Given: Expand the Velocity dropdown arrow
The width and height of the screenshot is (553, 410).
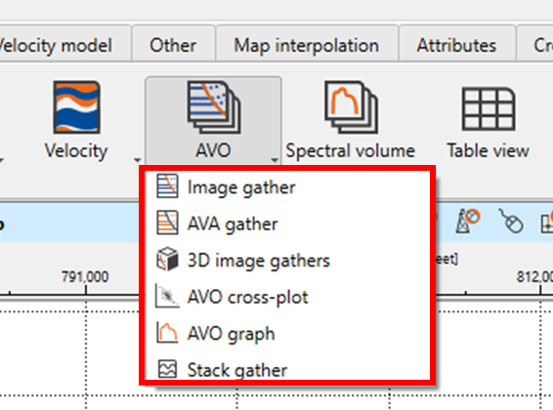Looking at the screenshot, I should click(x=137, y=160).
